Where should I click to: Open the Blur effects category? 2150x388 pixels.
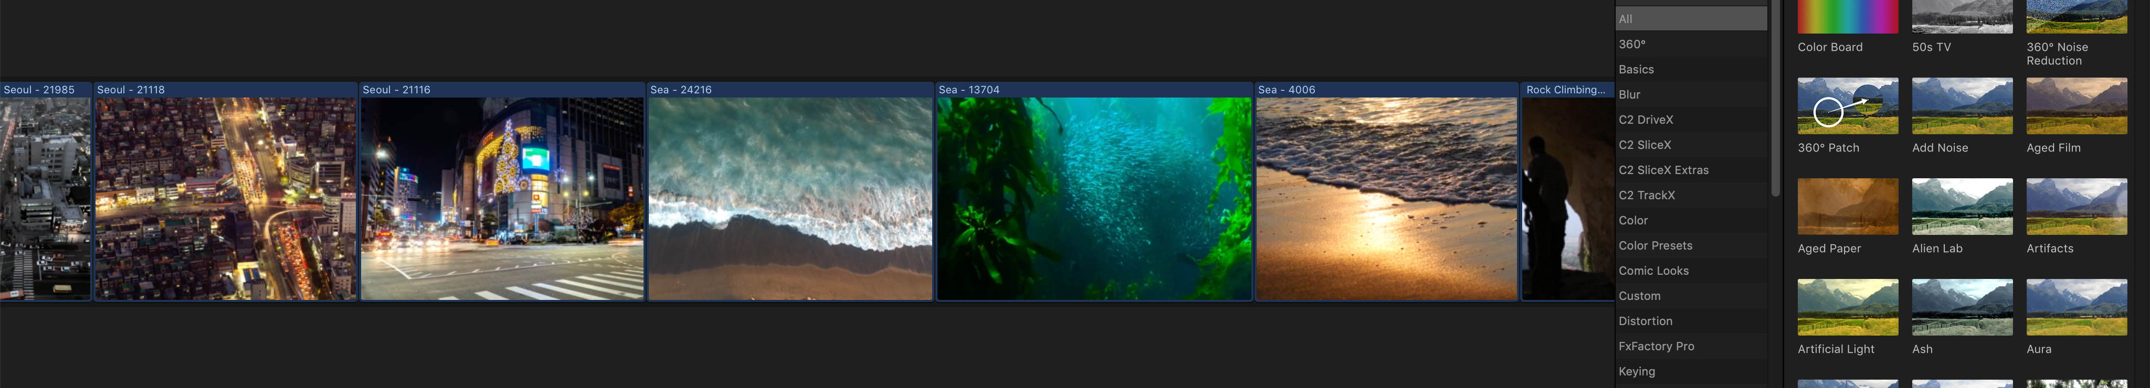pos(1690,94)
